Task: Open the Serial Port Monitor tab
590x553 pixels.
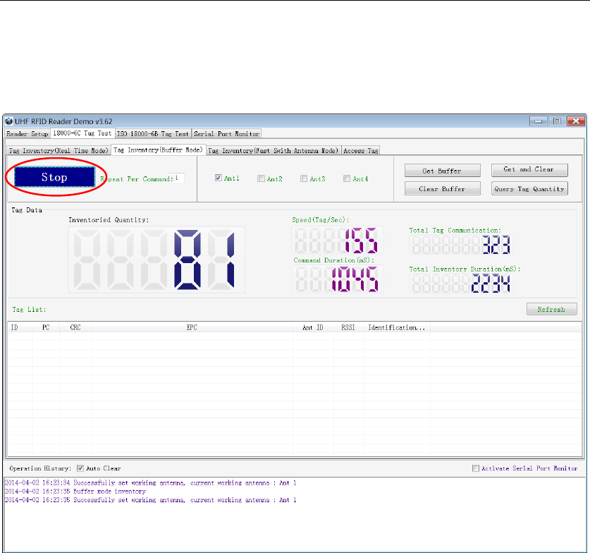Action: coord(226,133)
